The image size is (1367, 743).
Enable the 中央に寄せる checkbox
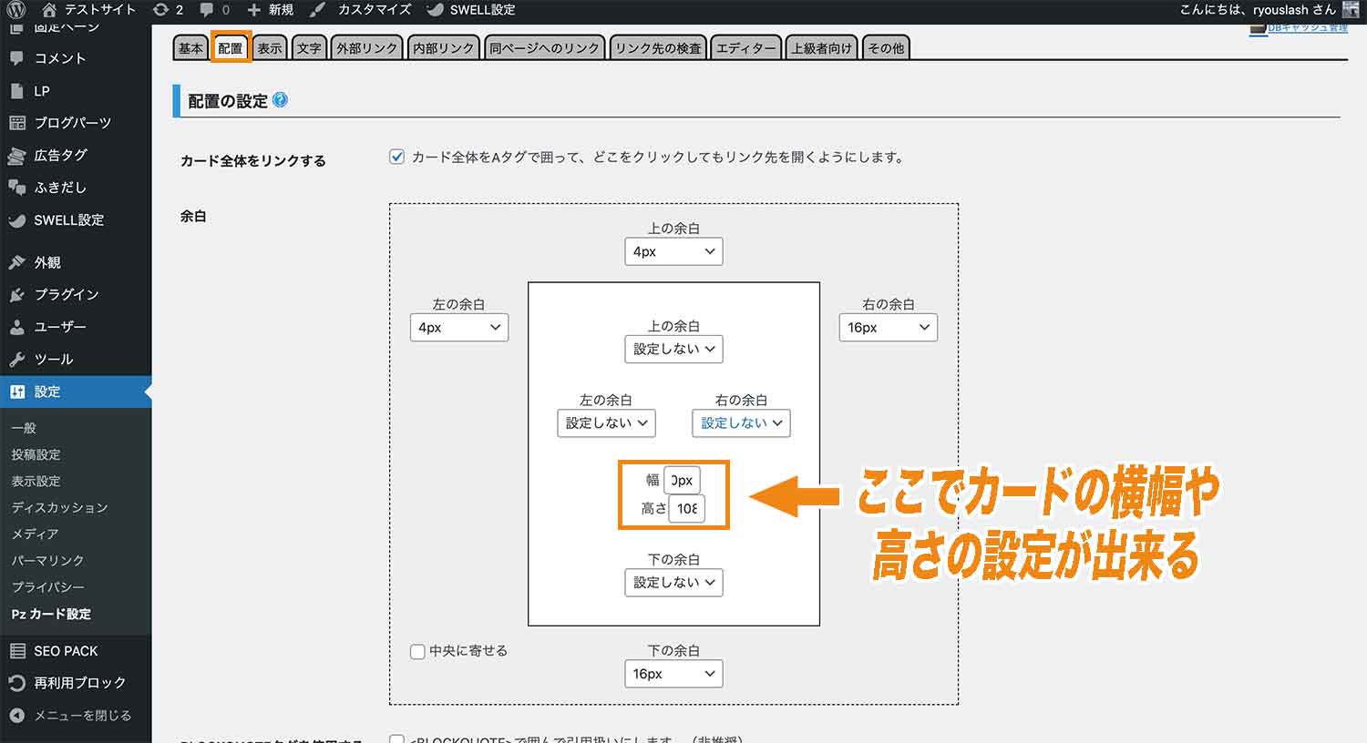(x=417, y=650)
